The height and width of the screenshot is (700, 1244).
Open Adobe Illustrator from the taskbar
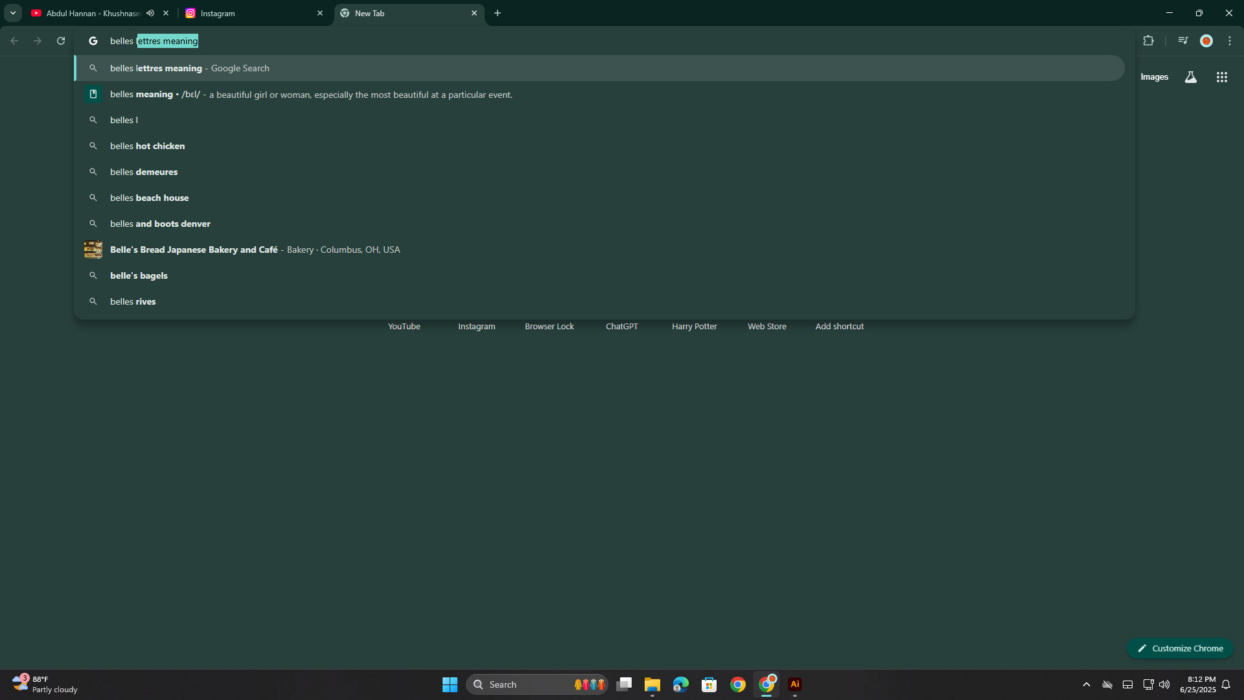click(795, 684)
